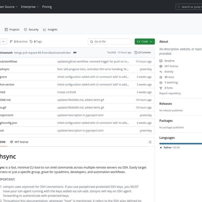Screen dimensions: 202x202
Task: View the 29 Commits history
Action: click(142, 53)
